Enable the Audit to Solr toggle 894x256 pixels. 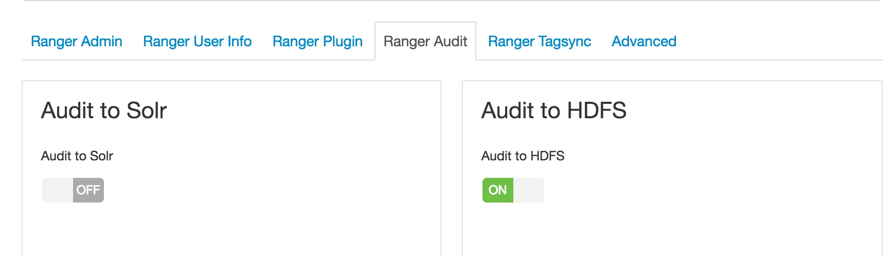73,190
